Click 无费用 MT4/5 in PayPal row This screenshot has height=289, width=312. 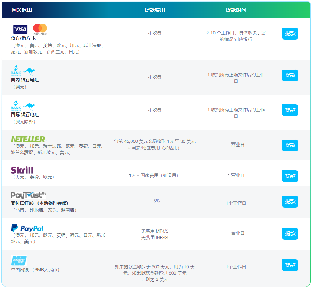click(x=155, y=231)
